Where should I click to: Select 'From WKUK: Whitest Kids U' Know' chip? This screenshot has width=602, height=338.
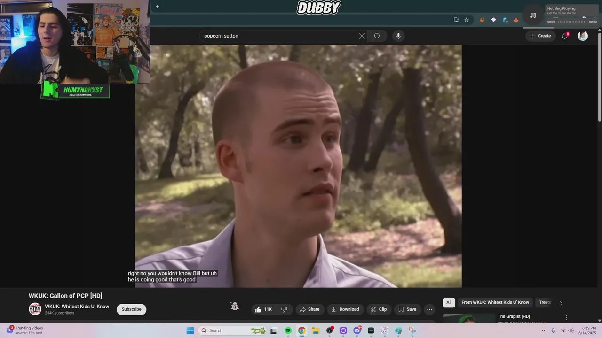click(x=495, y=302)
